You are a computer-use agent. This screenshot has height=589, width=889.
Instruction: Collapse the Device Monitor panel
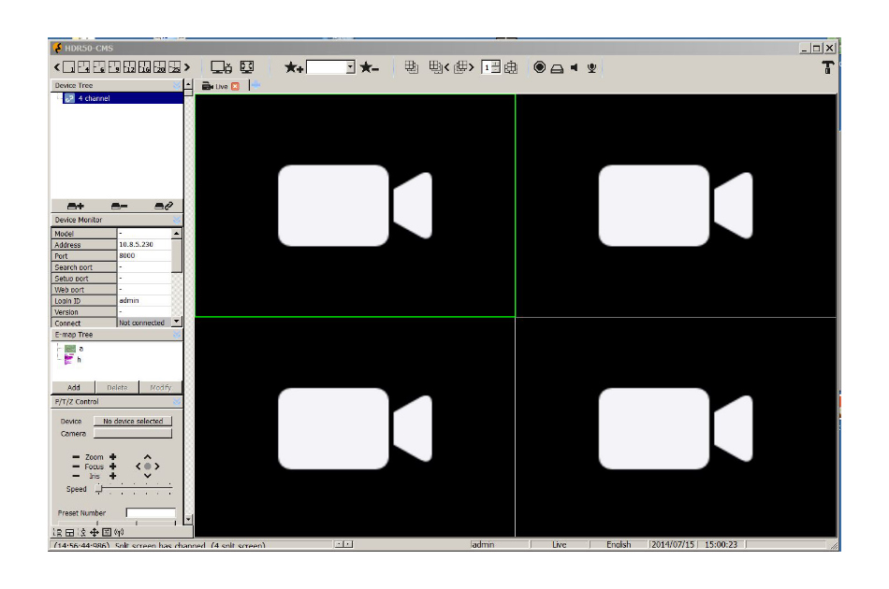(176, 220)
